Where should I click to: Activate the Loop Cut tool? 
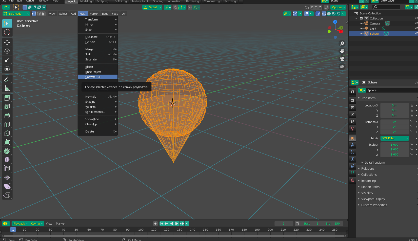coord(7,124)
